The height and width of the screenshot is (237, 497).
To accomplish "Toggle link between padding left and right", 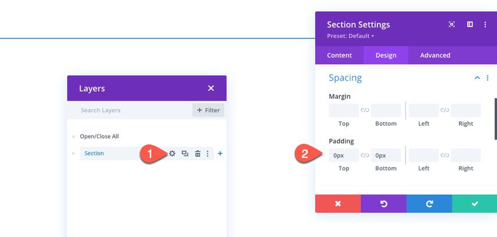I will 444,155.
